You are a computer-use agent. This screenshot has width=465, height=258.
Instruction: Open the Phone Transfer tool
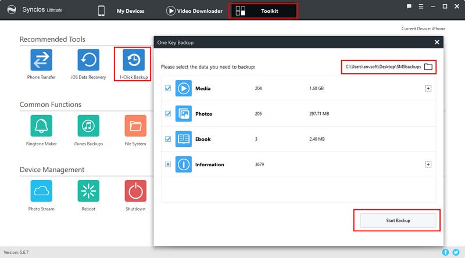[41, 60]
